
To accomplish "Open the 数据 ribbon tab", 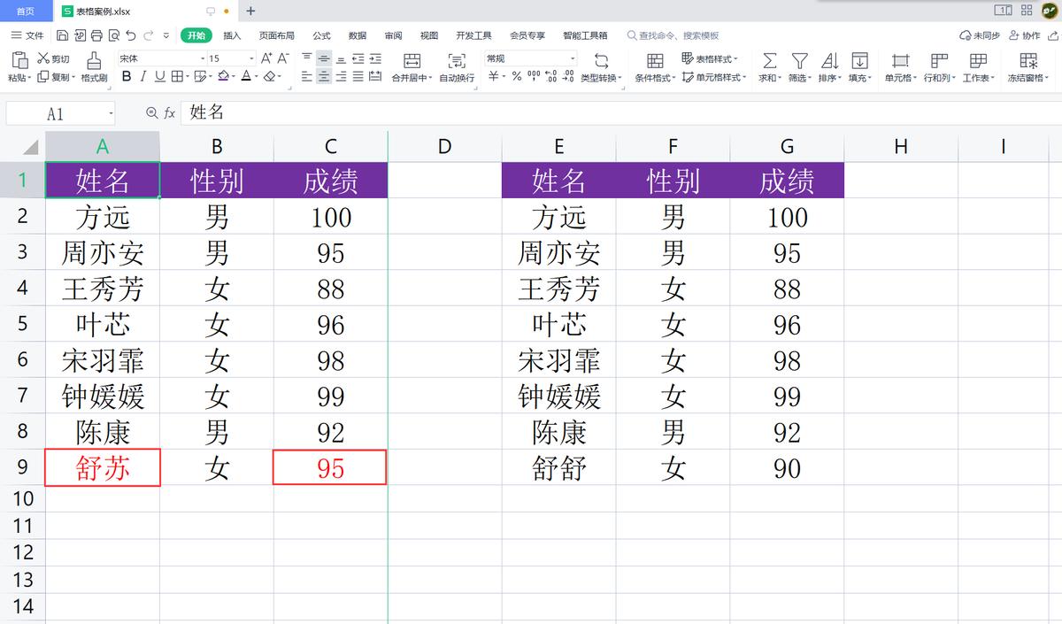I will [x=356, y=35].
